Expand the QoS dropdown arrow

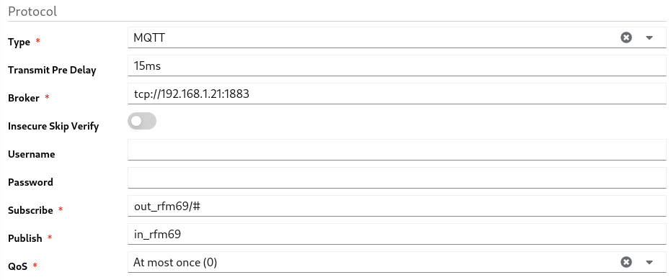click(649, 262)
